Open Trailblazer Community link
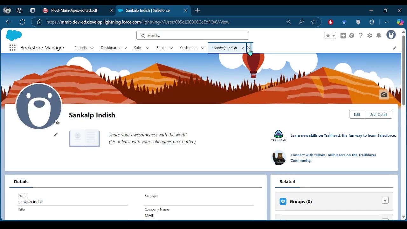Viewport: 407px width, 229px height. [334, 158]
